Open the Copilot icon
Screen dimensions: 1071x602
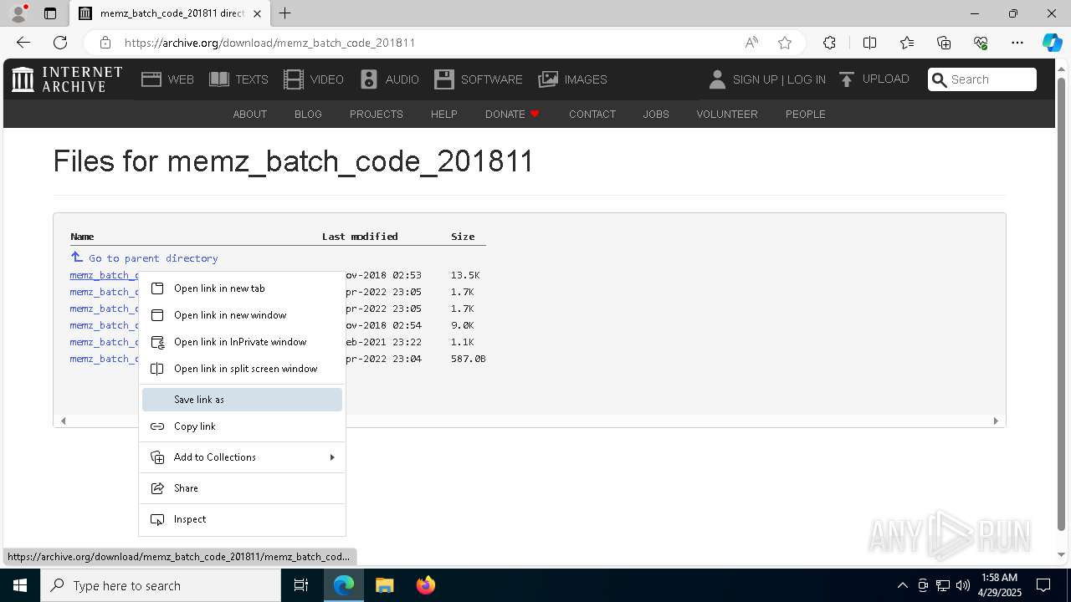[1052, 43]
